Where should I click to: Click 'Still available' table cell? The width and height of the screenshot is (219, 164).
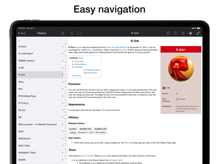[100, 132]
